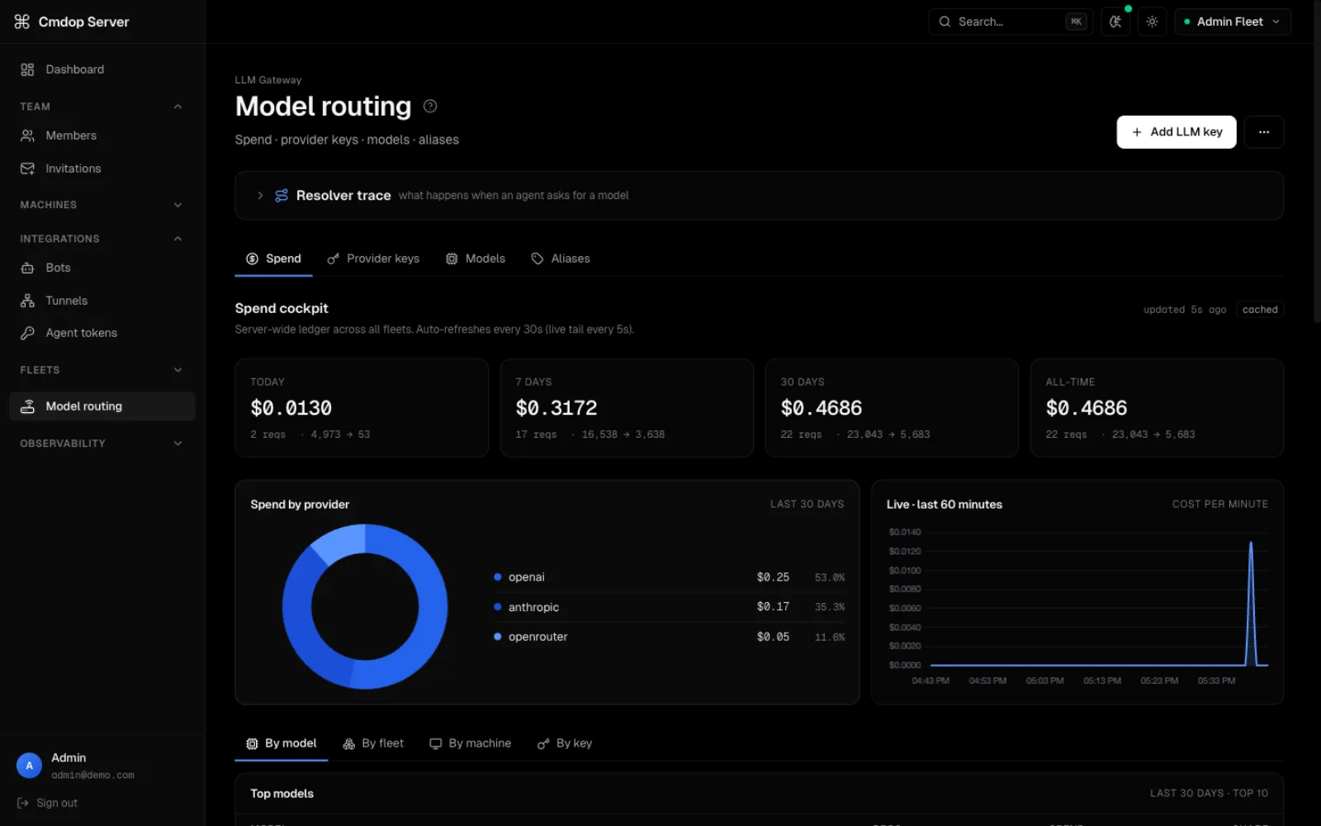
Task: Select the By fleet tab
Action: pos(373,743)
